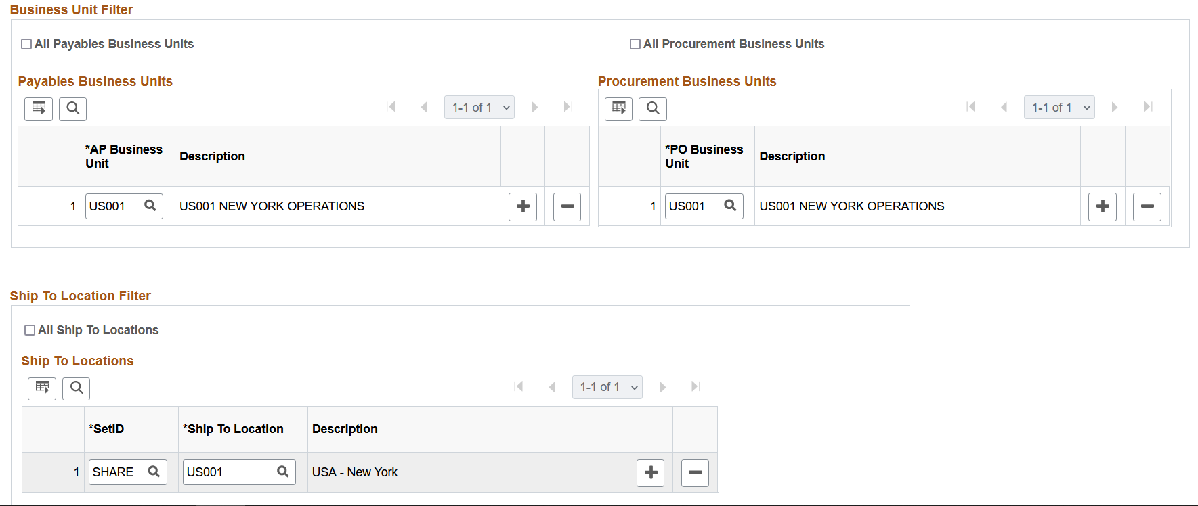Add a new Payables Business Unit row

point(523,206)
